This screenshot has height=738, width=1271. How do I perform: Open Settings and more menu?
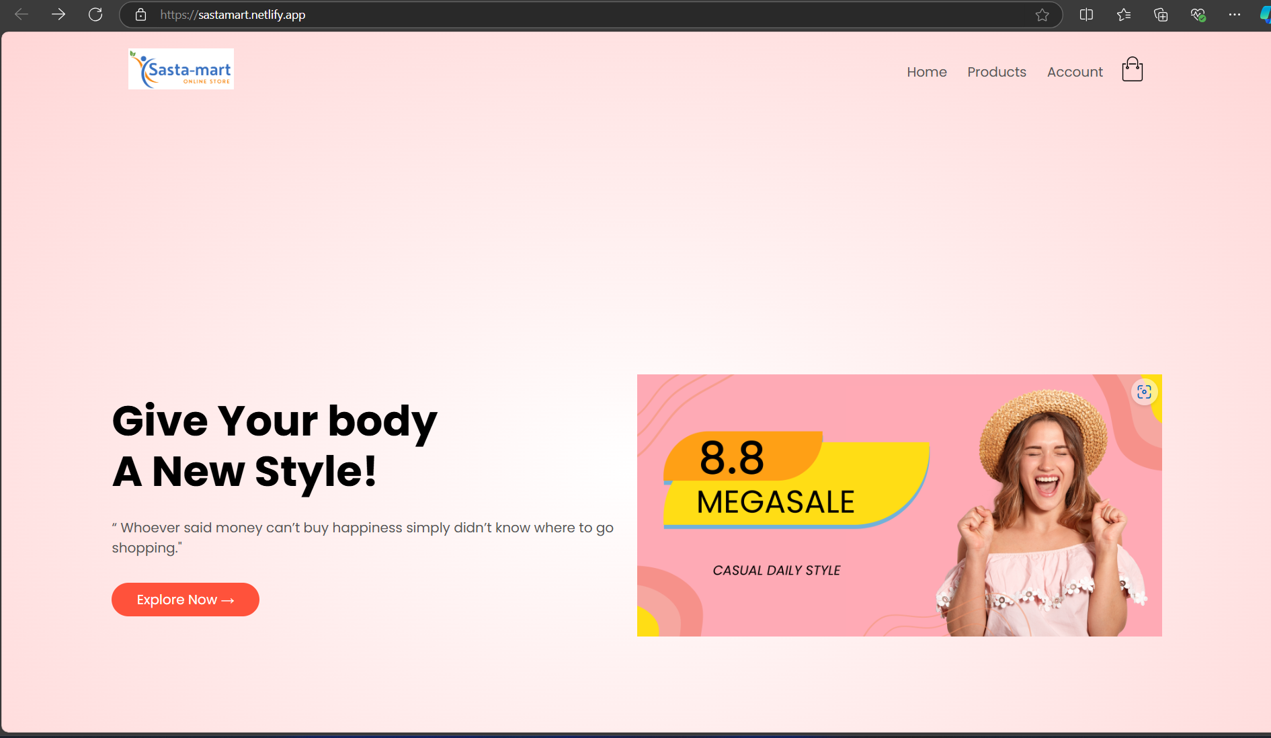coord(1235,15)
